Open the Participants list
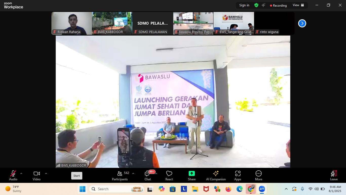This screenshot has width=346, height=195. [x=120, y=175]
